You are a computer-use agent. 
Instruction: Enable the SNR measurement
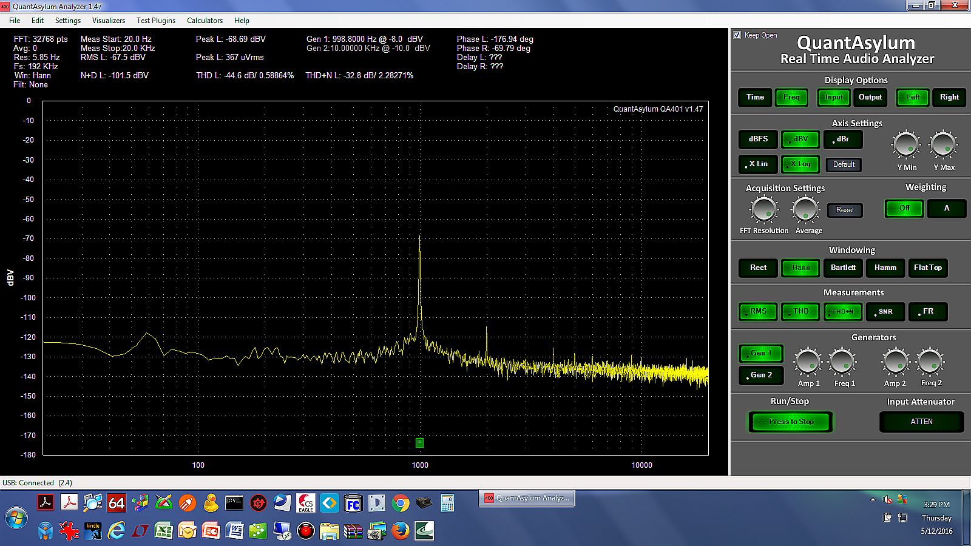pos(885,312)
